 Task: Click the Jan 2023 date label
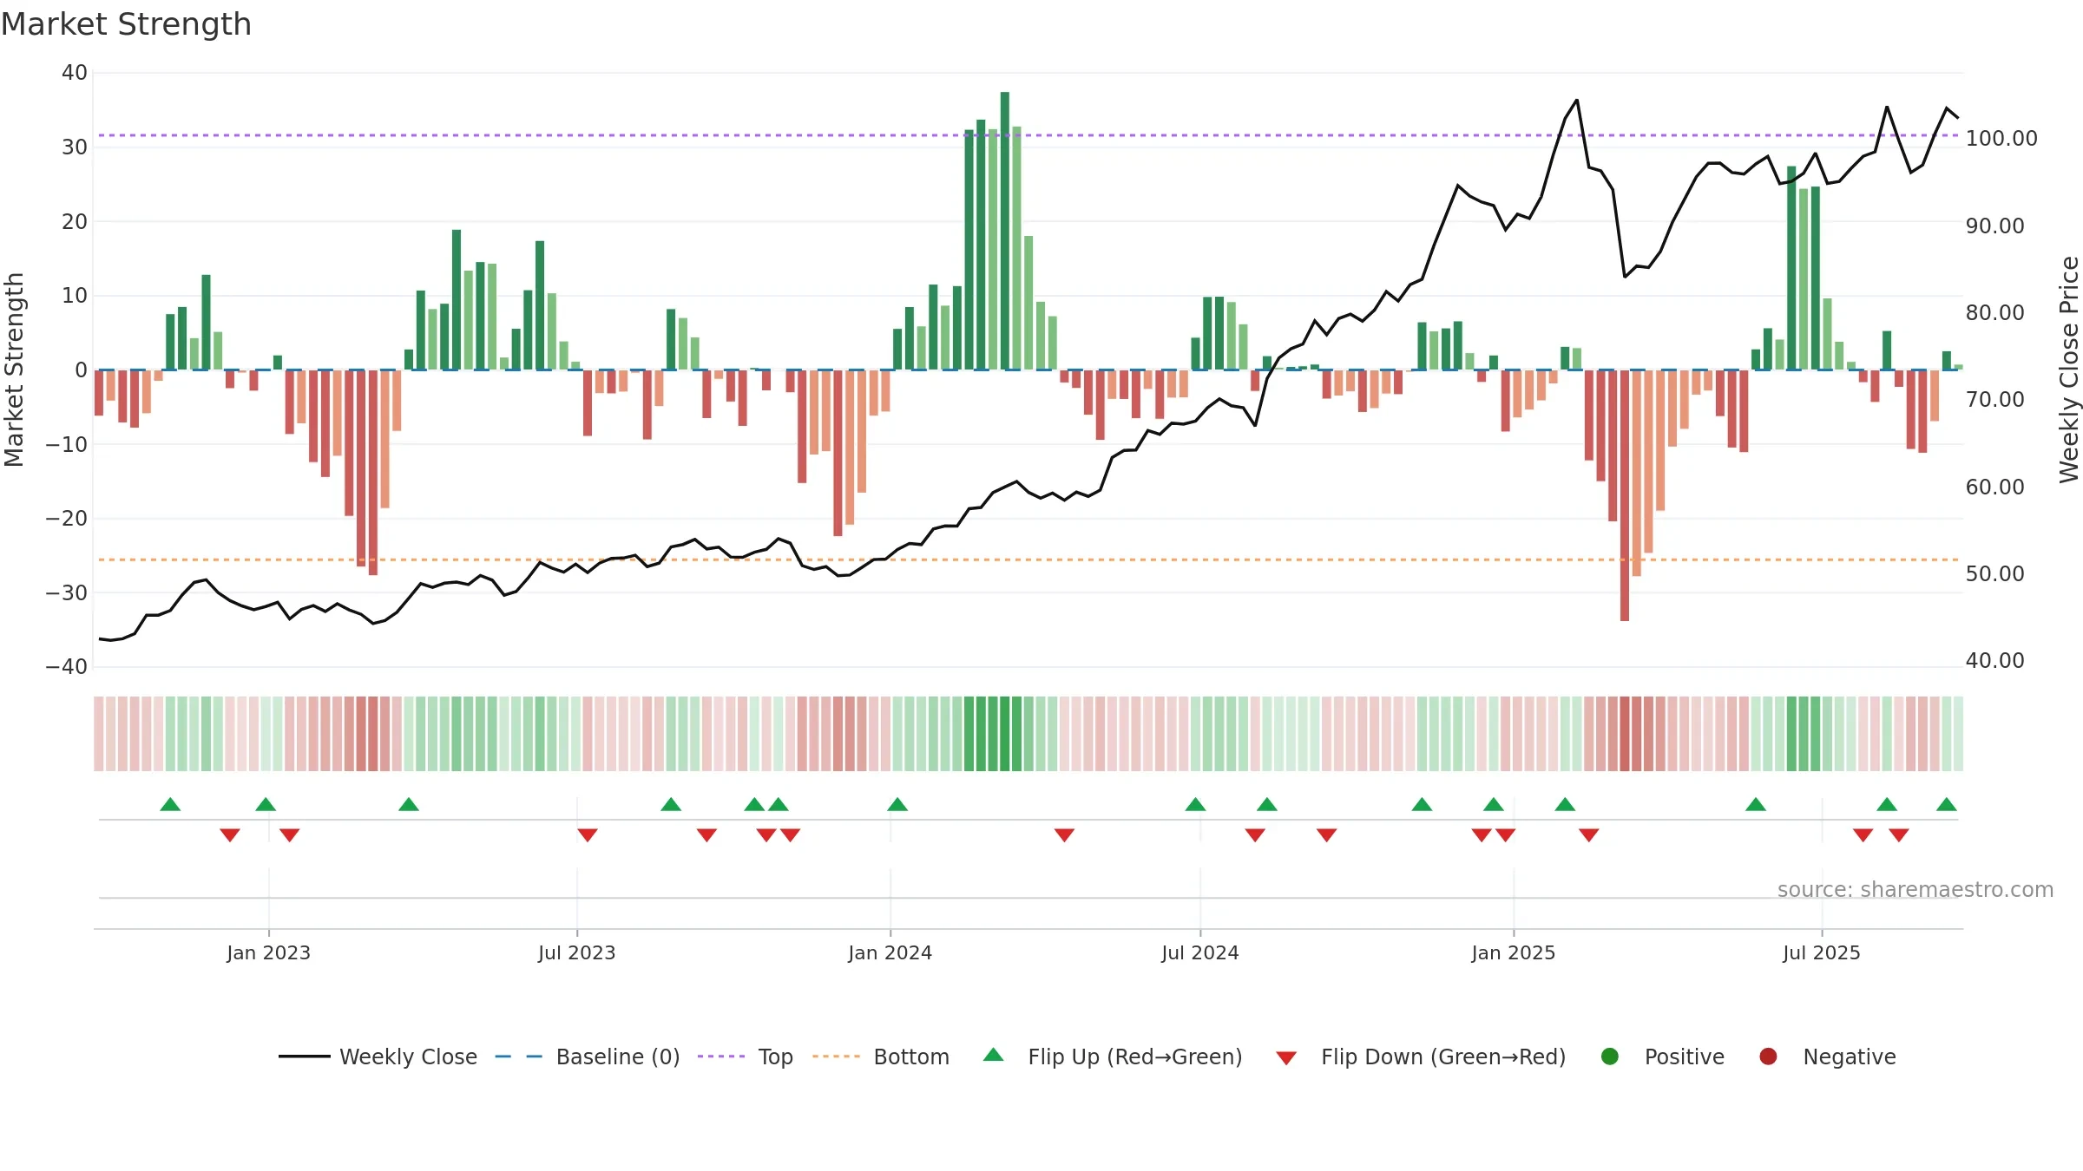269,952
